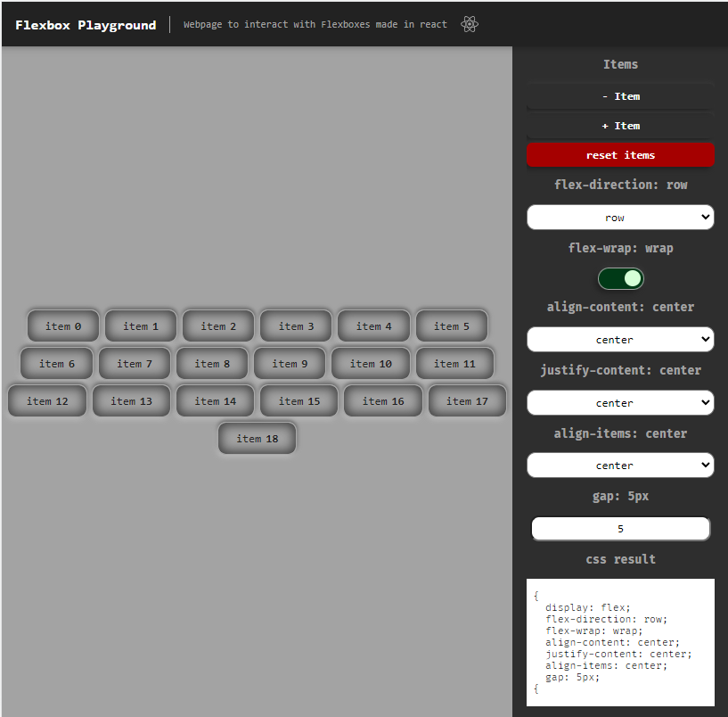Viewport: 728px width, 717px height.
Task: Click the 'item 3' box
Action: 297,326
